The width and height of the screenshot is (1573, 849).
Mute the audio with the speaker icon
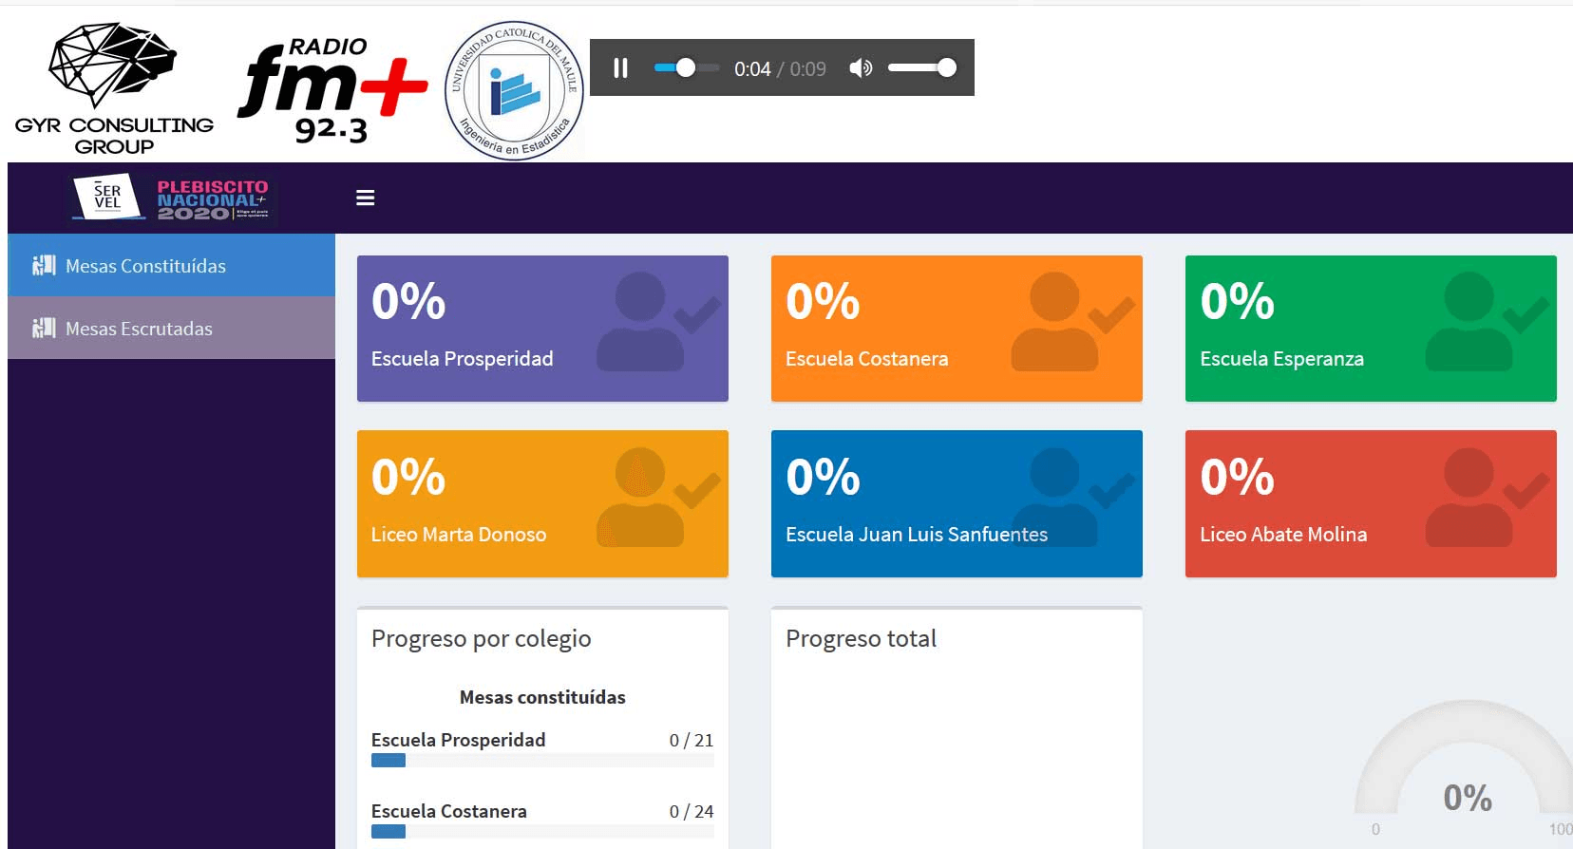[861, 68]
